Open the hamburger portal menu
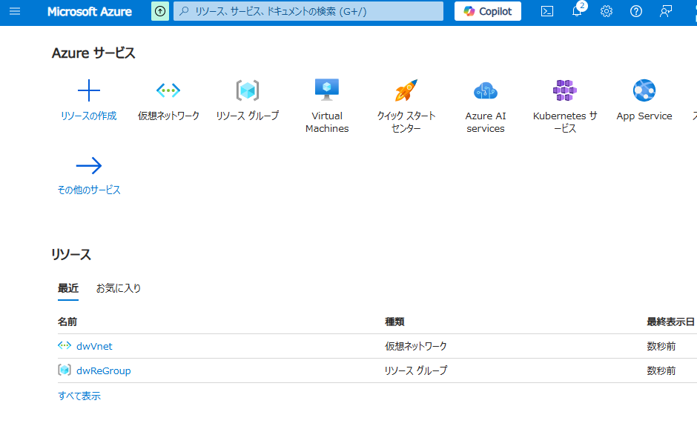697x429 pixels. [15, 12]
